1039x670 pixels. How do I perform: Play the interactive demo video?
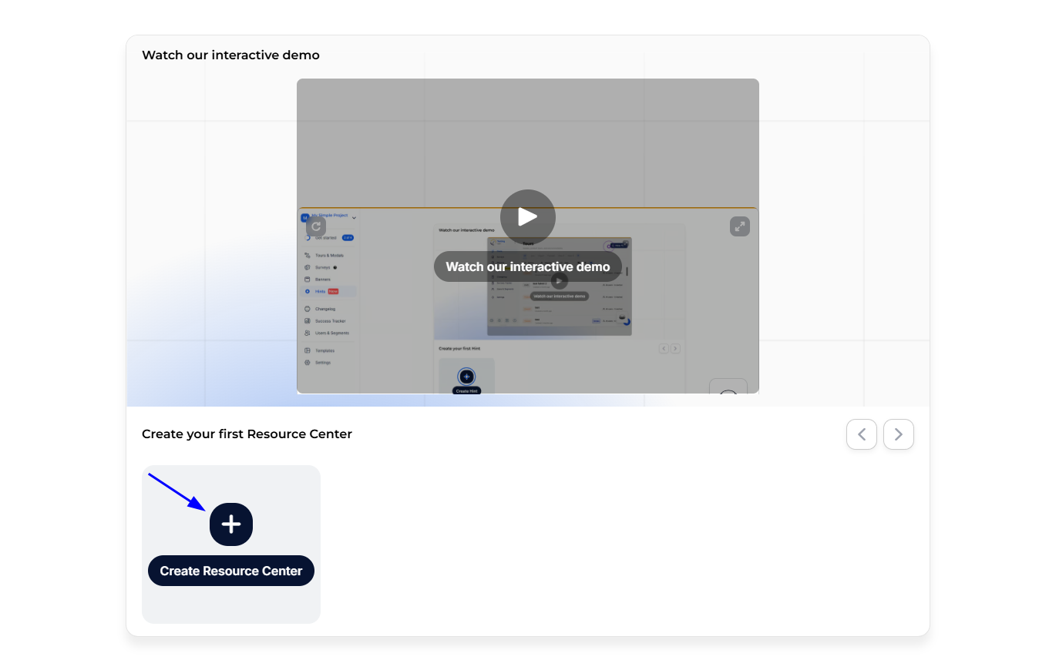pos(527,217)
